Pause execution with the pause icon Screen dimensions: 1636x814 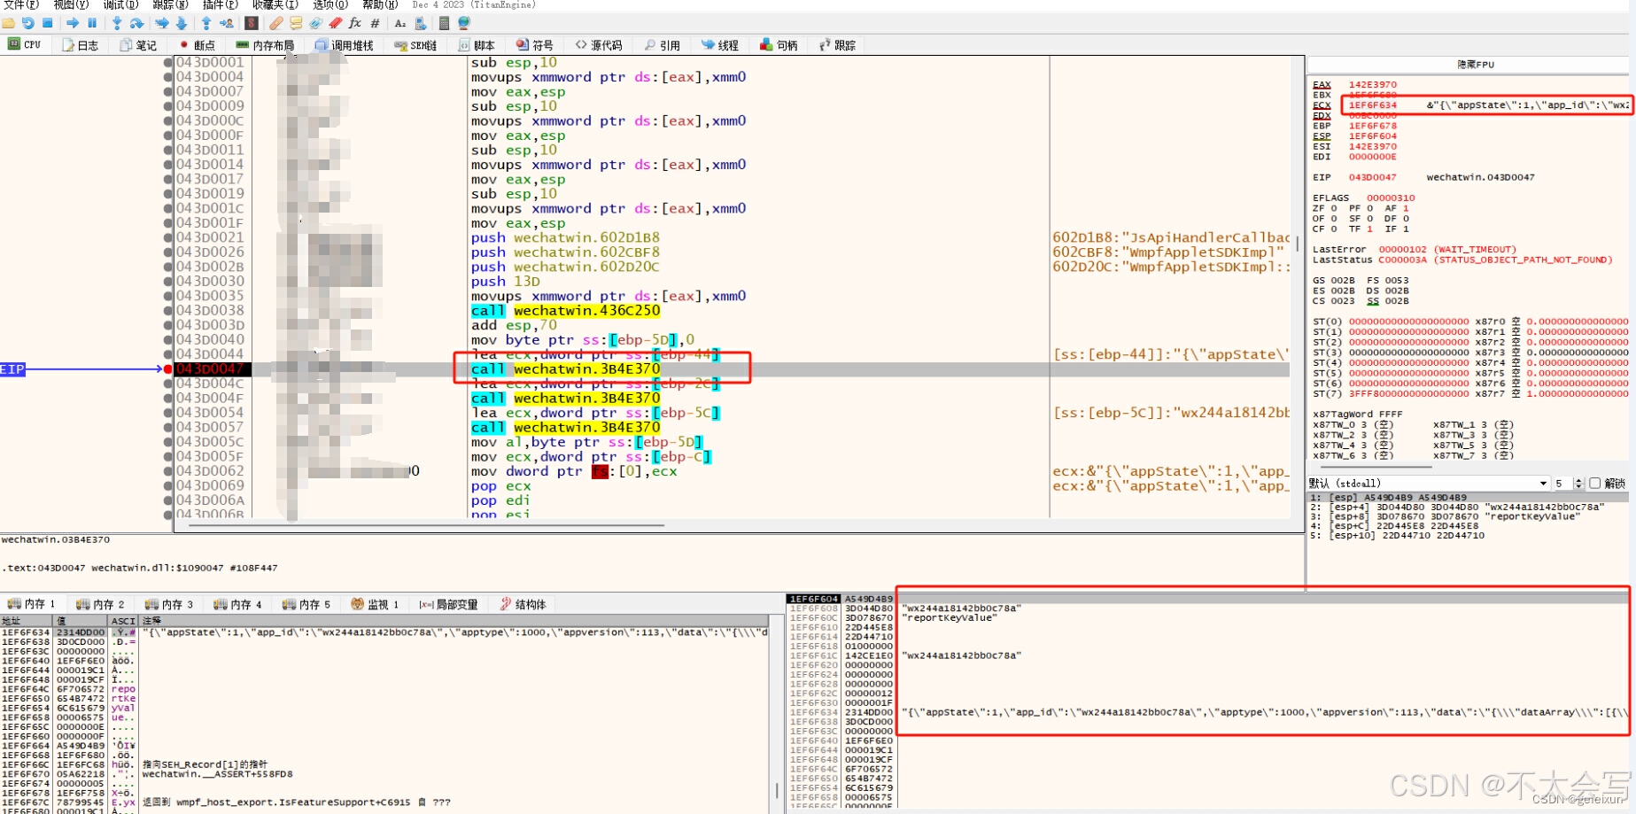click(x=92, y=23)
